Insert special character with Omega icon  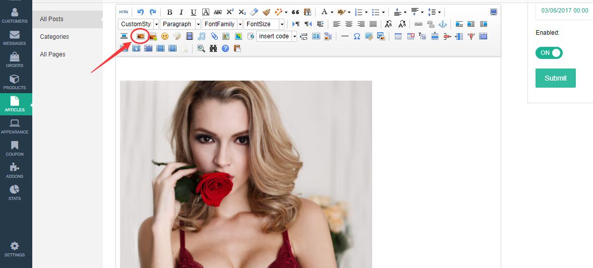[357, 36]
